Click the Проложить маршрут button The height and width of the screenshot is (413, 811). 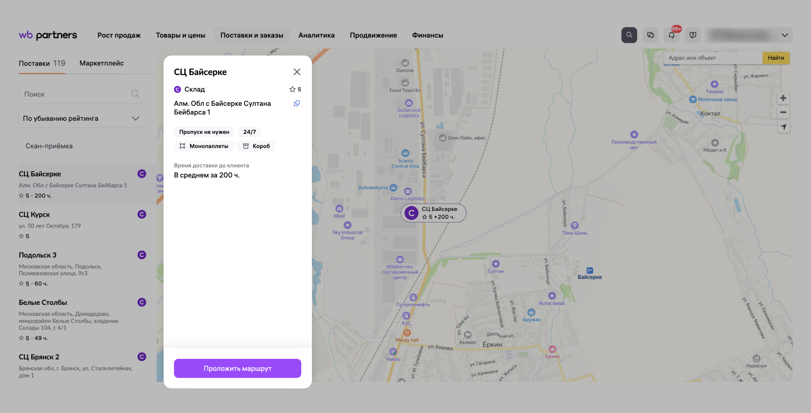point(237,369)
